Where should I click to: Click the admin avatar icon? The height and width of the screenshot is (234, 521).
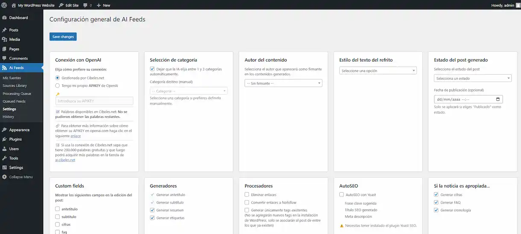point(518,5)
